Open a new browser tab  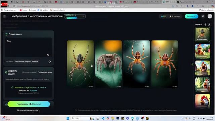(x=193, y=2)
